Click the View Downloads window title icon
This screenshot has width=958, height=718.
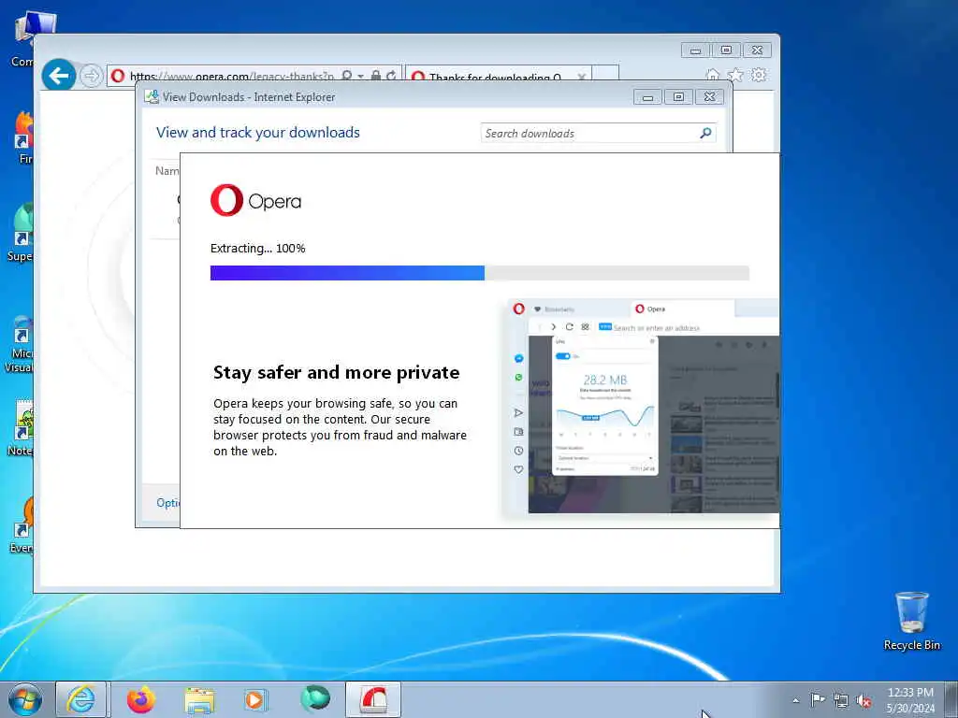152,96
